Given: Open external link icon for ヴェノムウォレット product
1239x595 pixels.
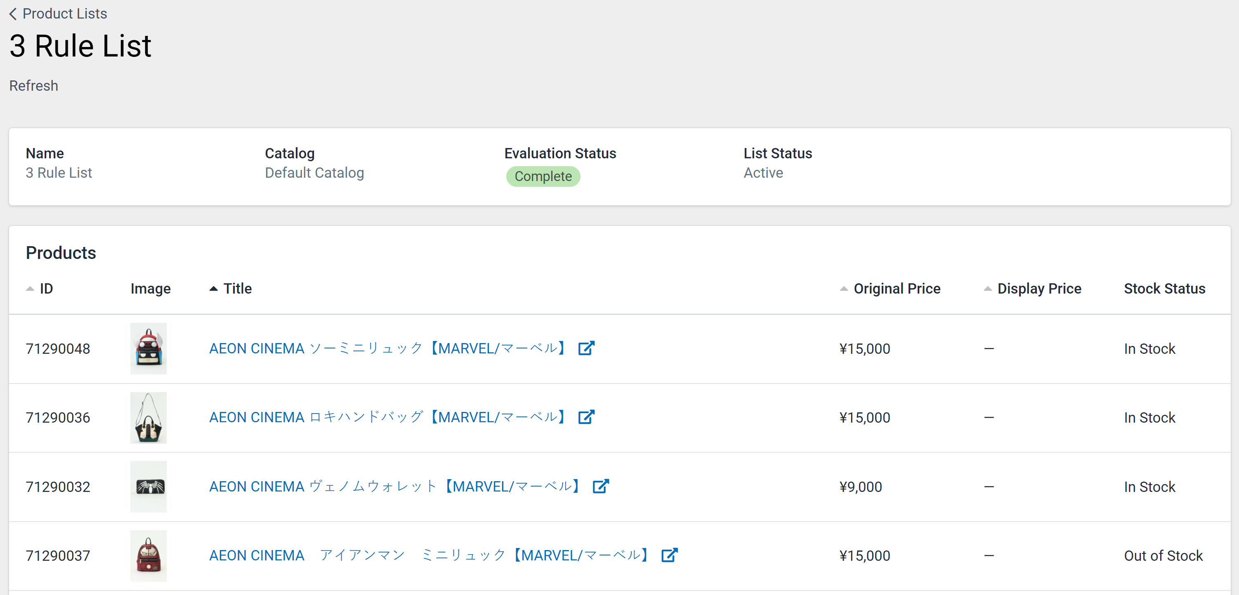Looking at the screenshot, I should tap(601, 486).
